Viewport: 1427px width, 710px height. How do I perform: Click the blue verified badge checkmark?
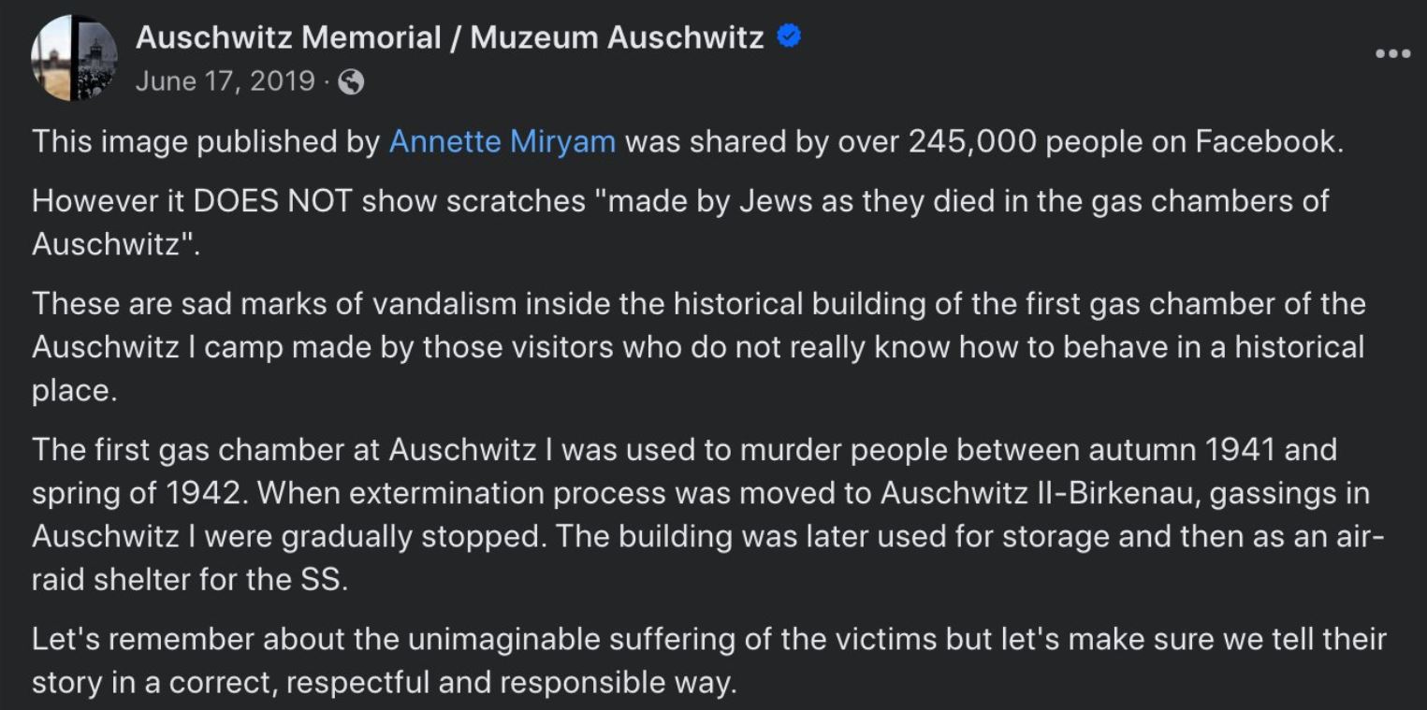tap(791, 37)
